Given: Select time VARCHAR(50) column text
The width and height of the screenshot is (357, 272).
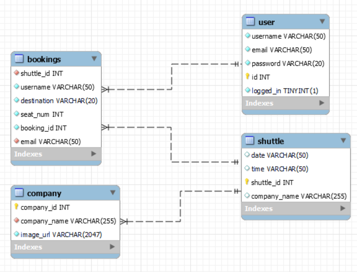Looking at the screenshot, I should [x=280, y=169].
